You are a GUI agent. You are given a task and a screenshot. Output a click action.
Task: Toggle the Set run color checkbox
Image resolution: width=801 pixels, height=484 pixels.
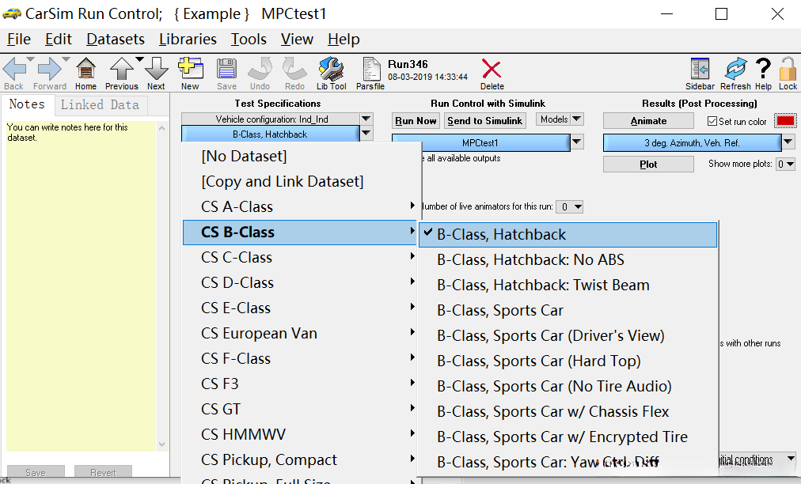(712, 121)
